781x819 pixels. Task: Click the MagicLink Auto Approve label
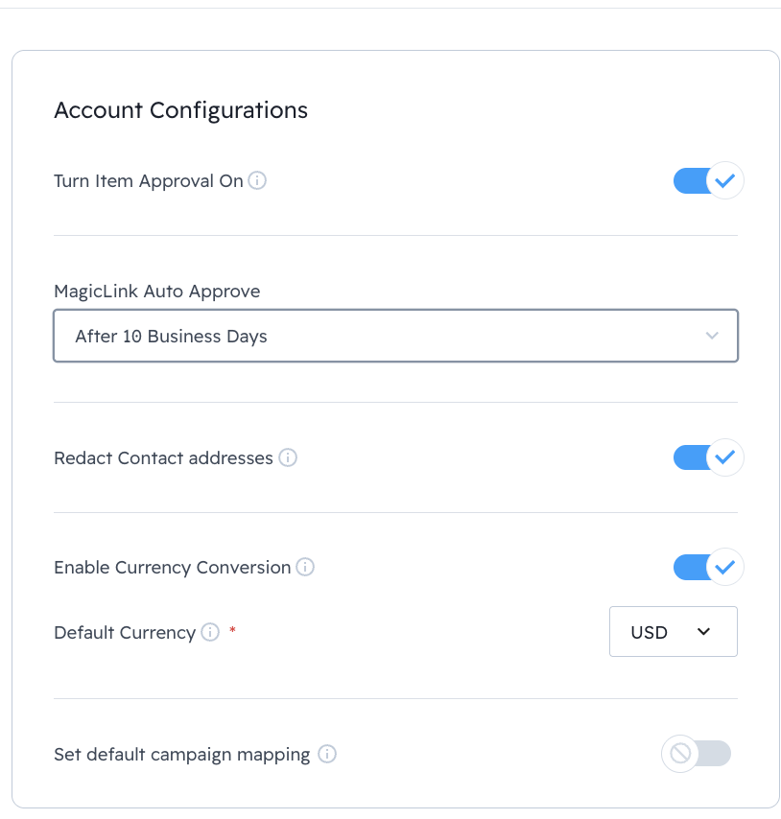pyautogui.click(x=156, y=291)
